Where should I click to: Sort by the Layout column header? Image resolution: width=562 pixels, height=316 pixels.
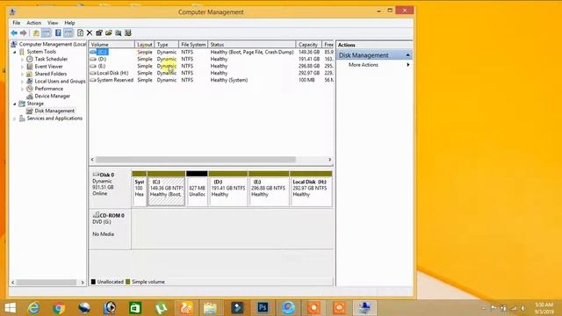click(x=145, y=45)
